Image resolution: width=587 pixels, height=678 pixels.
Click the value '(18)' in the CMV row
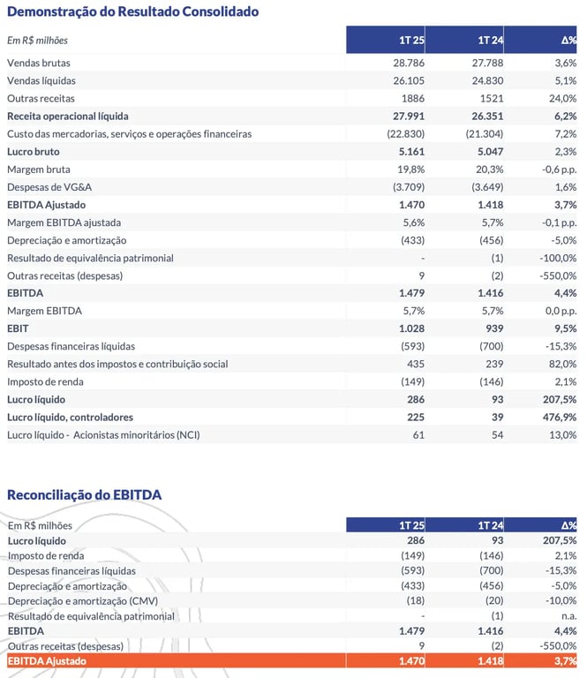point(416,600)
